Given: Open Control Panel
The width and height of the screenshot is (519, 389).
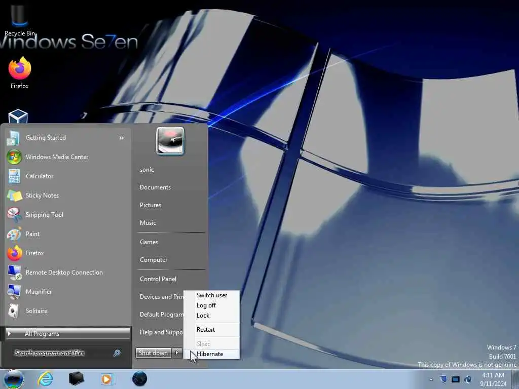Looking at the screenshot, I should (x=158, y=279).
